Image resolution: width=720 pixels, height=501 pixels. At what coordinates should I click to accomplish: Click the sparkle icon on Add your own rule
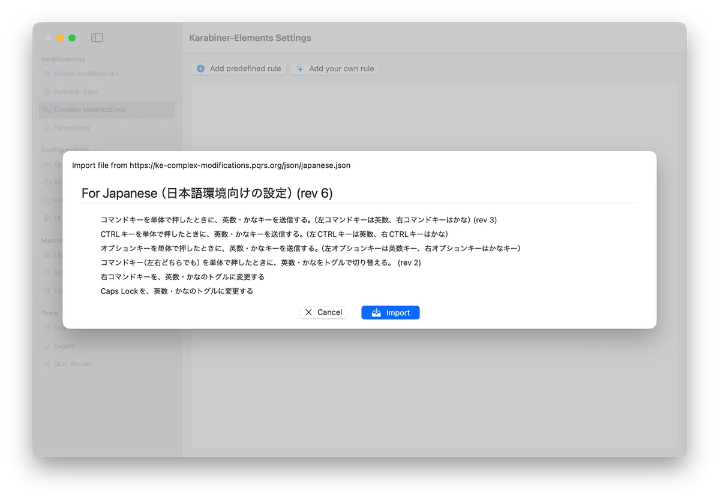[x=300, y=69]
